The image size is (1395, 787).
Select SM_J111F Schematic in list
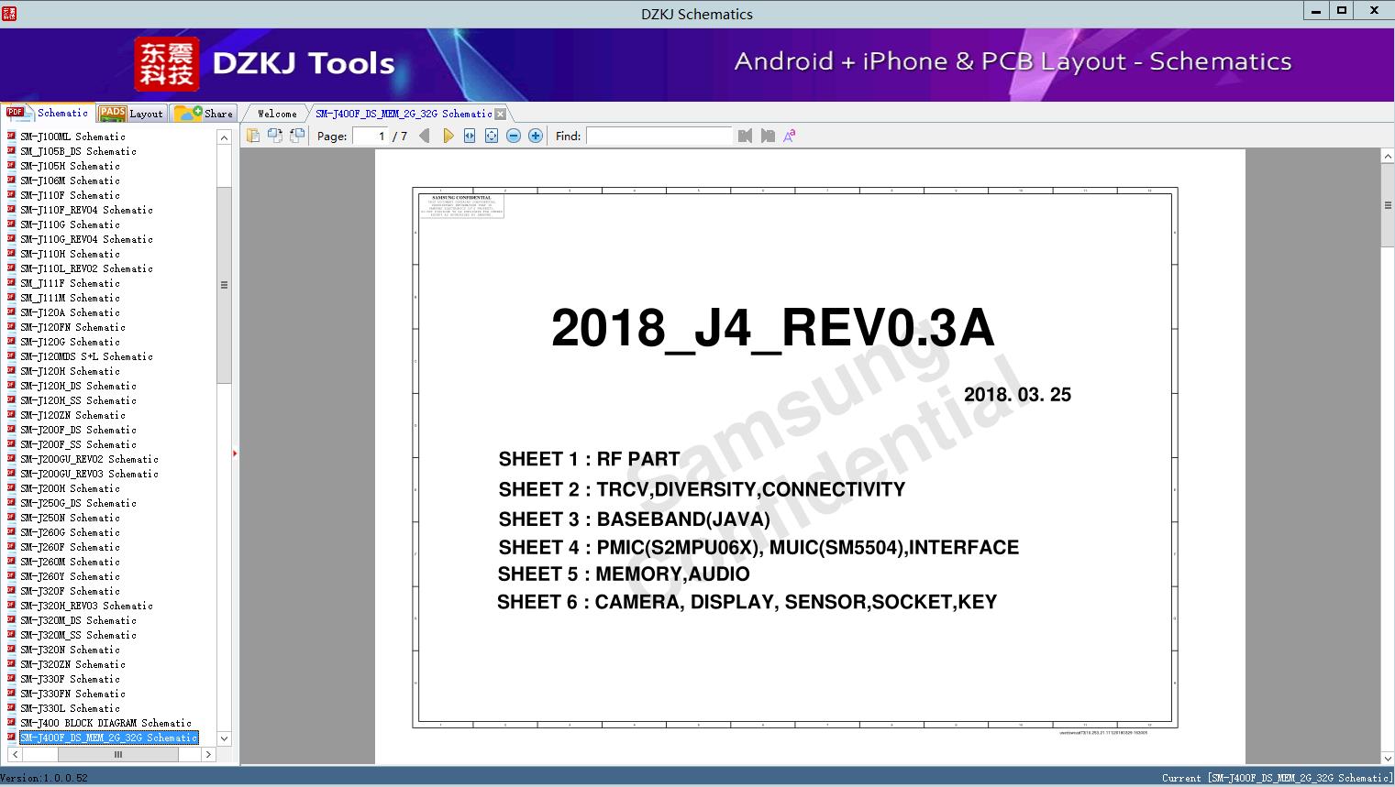70,283
